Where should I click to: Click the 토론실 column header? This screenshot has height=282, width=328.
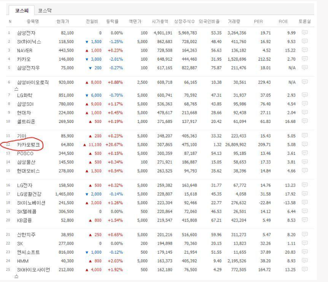coord(305,21)
